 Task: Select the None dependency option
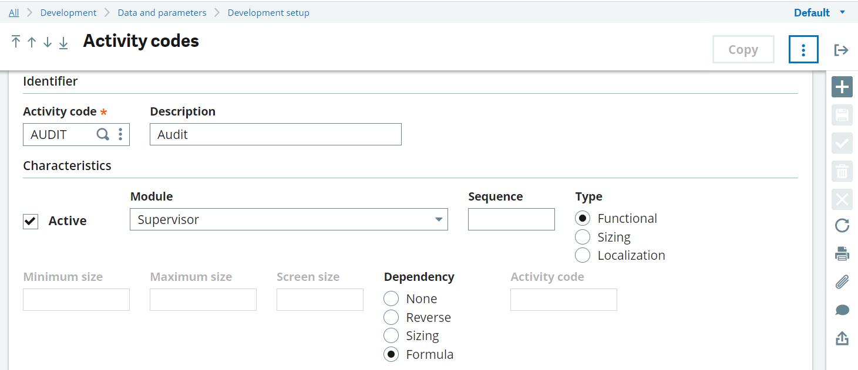click(391, 298)
